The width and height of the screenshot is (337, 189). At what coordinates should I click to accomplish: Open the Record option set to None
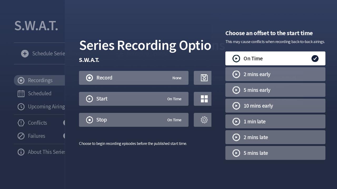coord(134,78)
